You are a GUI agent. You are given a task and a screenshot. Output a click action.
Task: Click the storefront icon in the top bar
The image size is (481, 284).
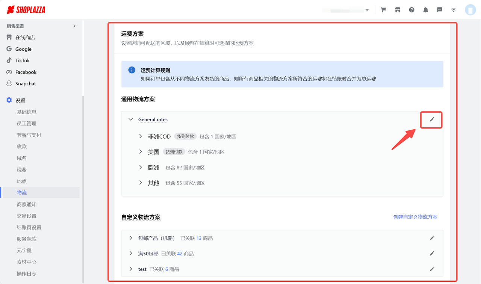397,10
